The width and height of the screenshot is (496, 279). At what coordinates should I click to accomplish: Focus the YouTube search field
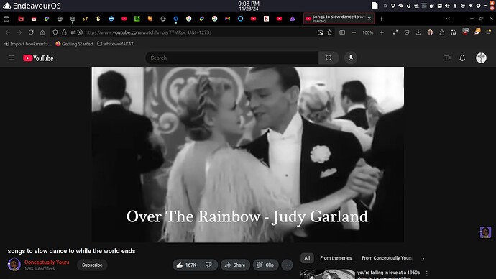tap(232, 58)
